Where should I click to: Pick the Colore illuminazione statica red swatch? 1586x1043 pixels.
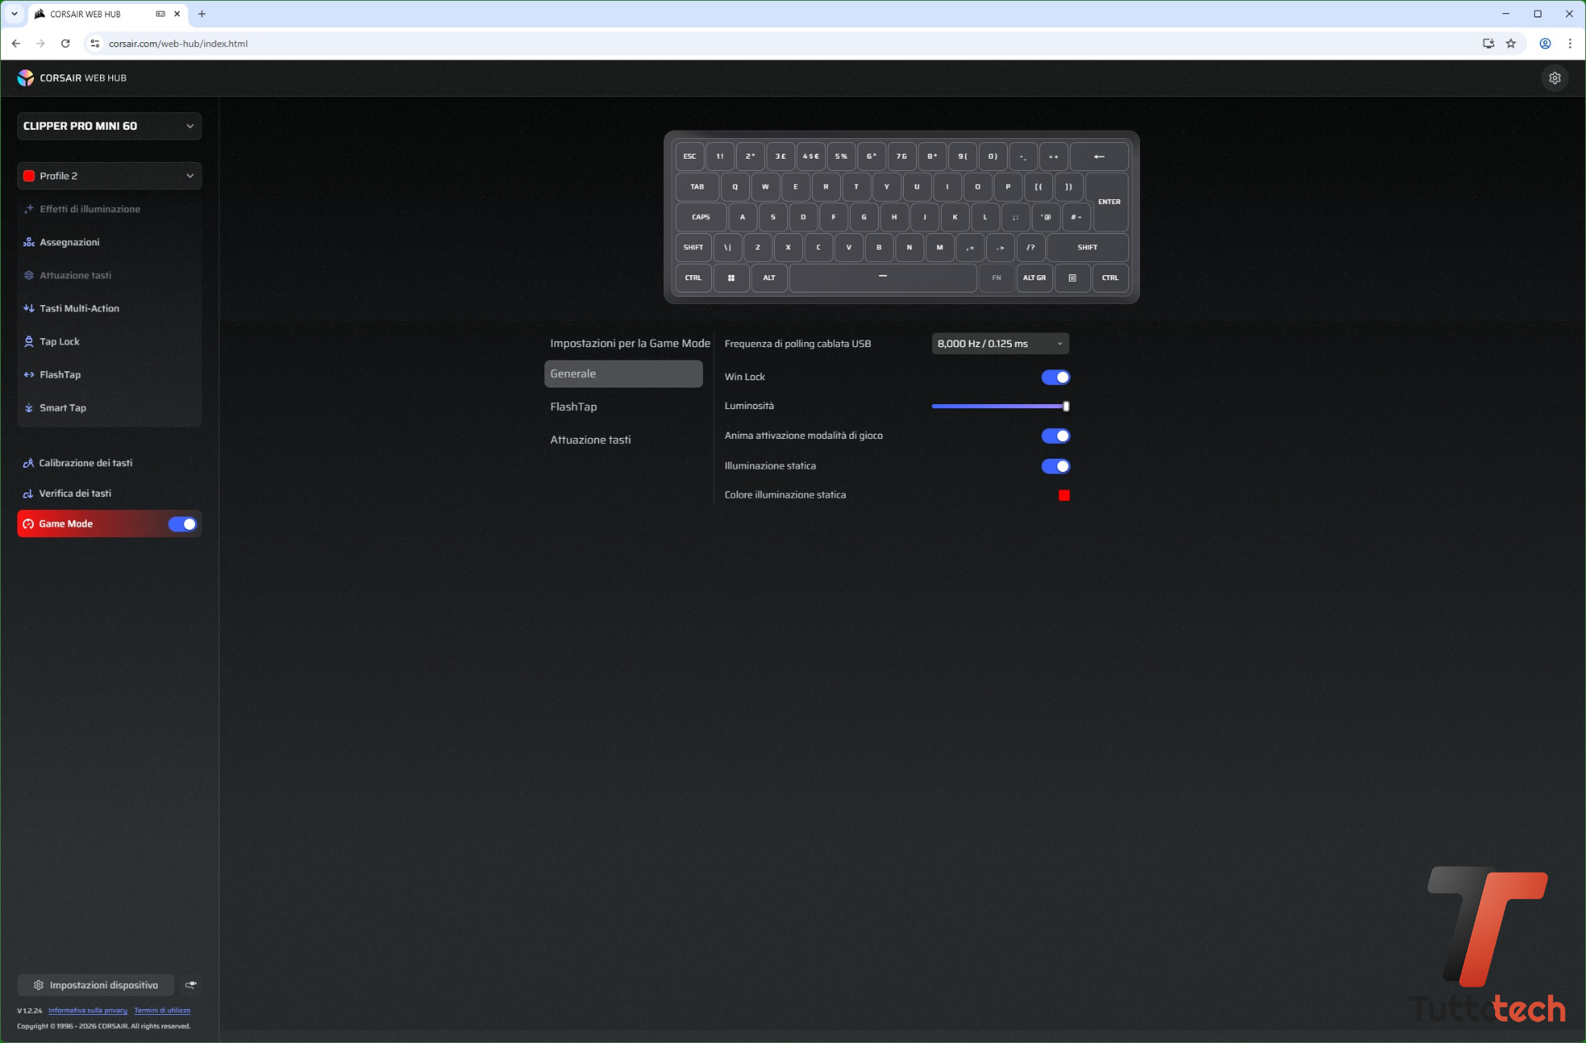pos(1064,495)
